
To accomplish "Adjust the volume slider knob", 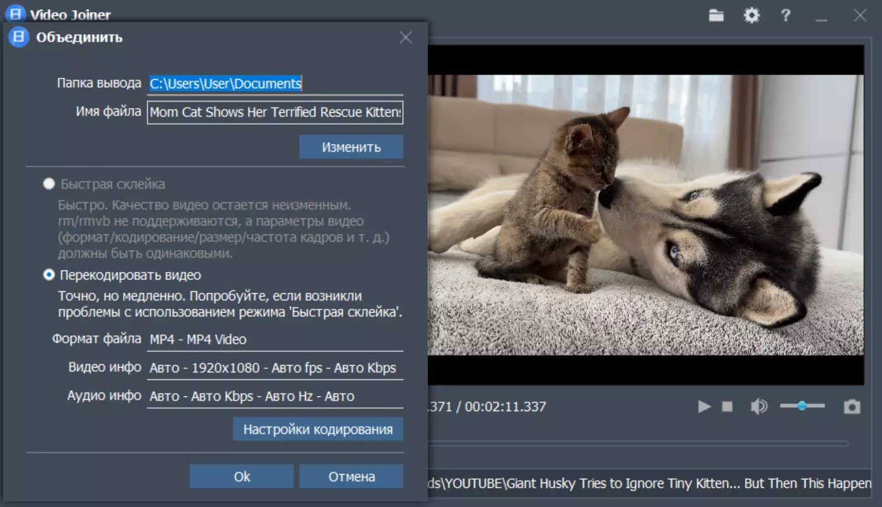I will point(802,406).
